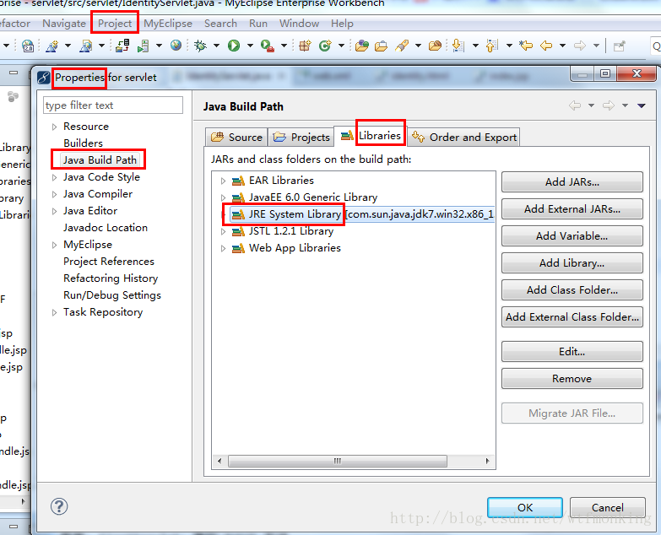The width and height of the screenshot is (661, 535).
Task: Open the dialog view menu triangle
Action: (642, 105)
